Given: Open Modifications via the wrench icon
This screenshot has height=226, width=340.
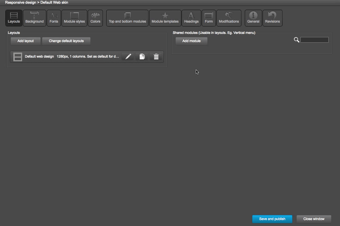Looking at the screenshot, I should coord(229,18).
